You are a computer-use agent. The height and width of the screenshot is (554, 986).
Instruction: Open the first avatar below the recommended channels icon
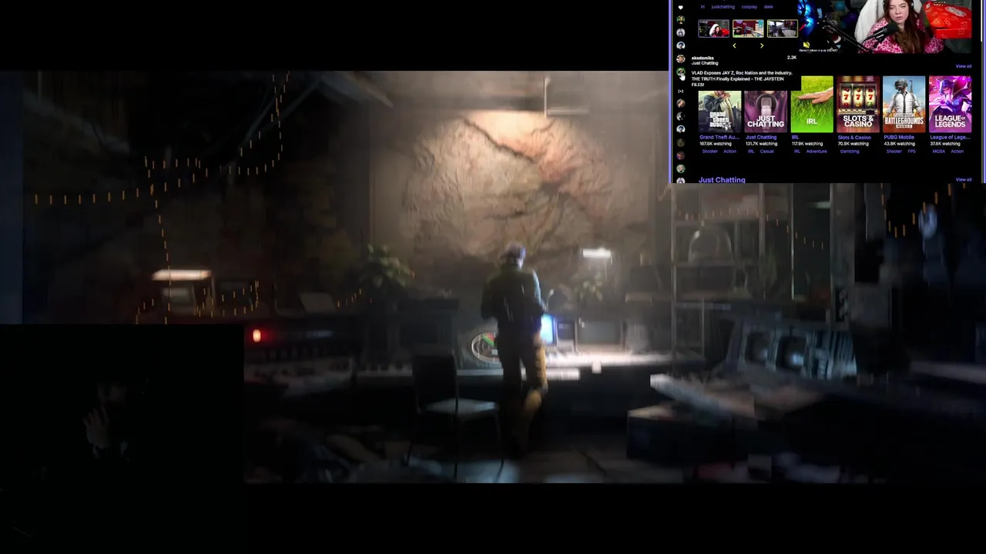pyautogui.click(x=681, y=103)
